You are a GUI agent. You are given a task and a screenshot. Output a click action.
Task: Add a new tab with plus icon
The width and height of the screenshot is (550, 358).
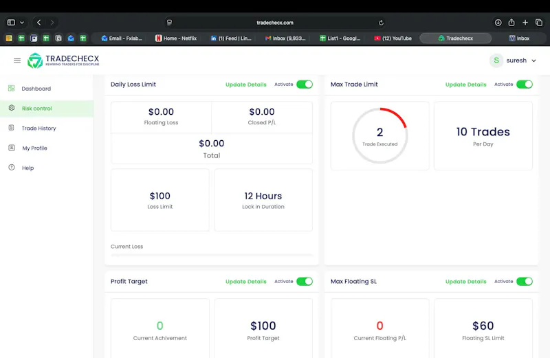[x=525, y=23]
